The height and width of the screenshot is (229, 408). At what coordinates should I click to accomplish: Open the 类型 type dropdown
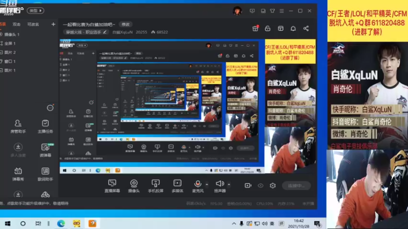(35, 11)
